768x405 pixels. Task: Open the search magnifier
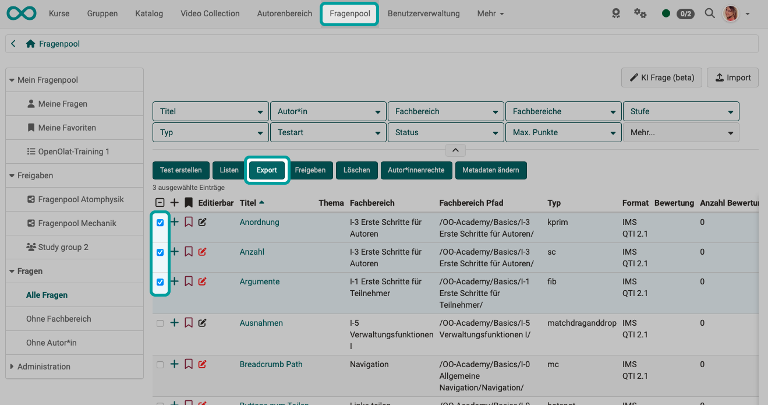pyautogui.click(x=710, y=13)
